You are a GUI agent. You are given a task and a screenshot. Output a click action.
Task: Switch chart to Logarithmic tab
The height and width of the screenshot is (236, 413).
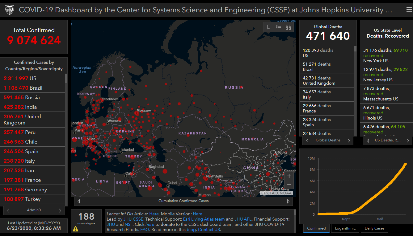pos(345,228)
